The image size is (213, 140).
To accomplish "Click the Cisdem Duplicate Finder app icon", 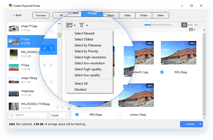I will pyautogui.click(x=10, y=5).
